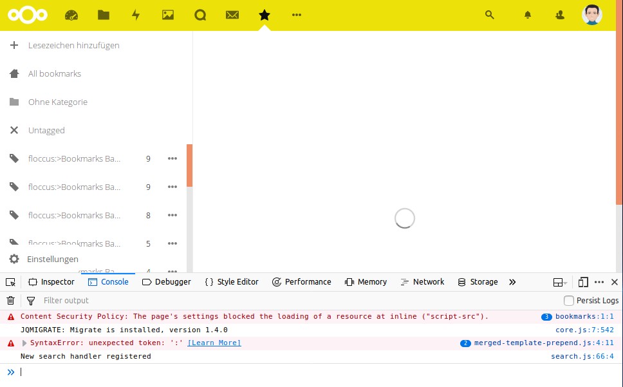The width and height of the screenshot is (623, 387).
Task: Open the Dashboard app icon
Action: [x=71, y=14]
